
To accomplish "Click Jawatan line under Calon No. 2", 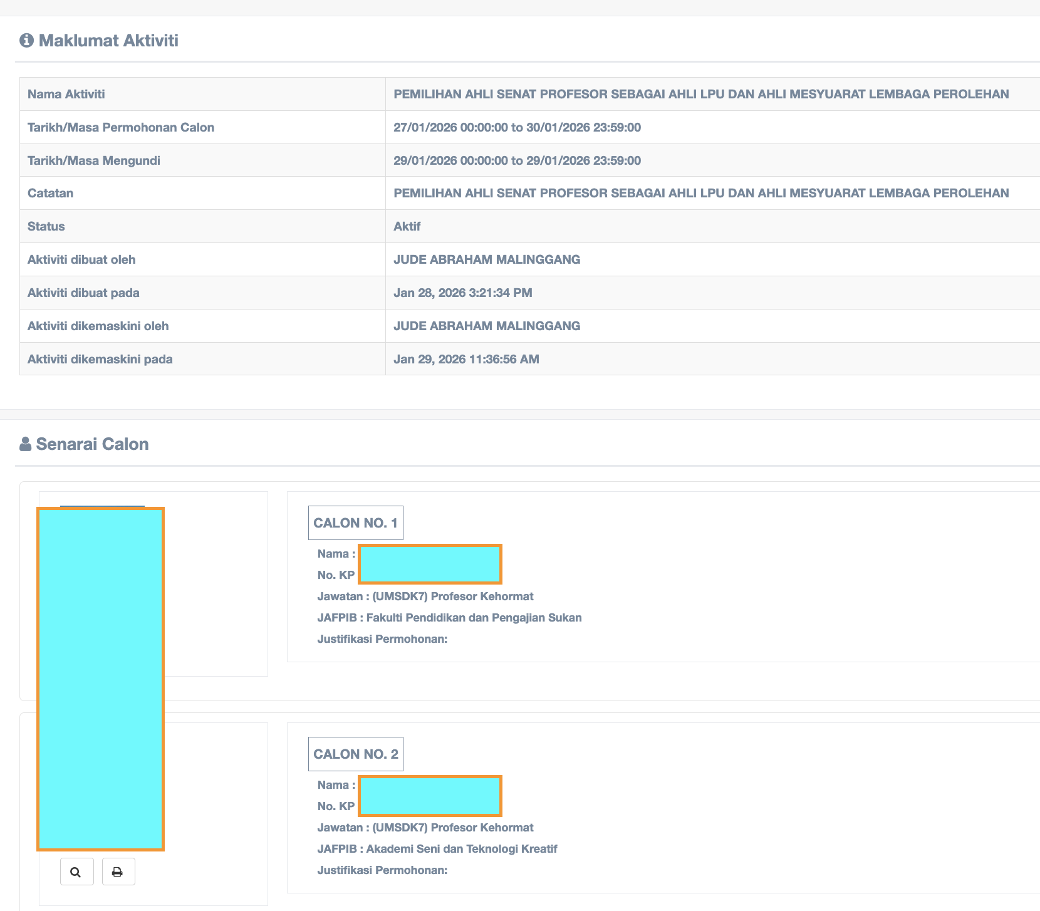I will pos(425,828).
